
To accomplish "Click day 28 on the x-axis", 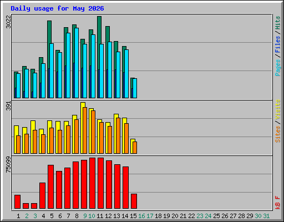I will pyautogui.click(x=241, y=216).
